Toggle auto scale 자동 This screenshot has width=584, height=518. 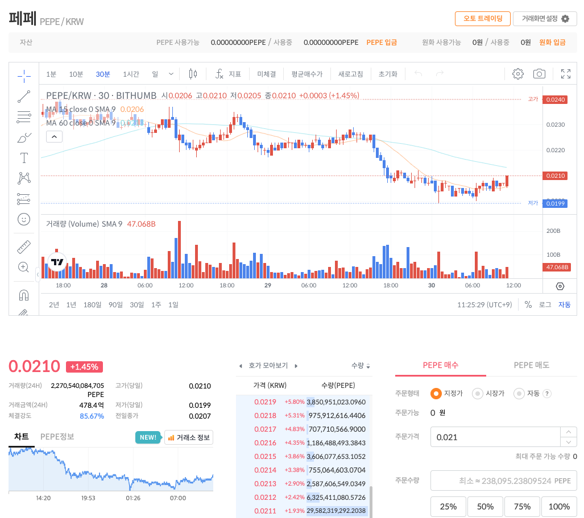click(564, 304)
